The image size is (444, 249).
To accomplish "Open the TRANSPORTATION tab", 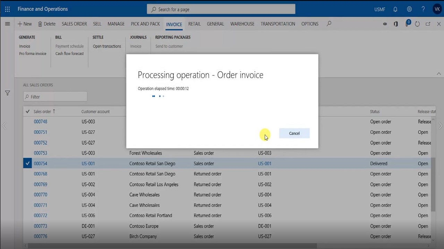I will (x=278, y=24).
